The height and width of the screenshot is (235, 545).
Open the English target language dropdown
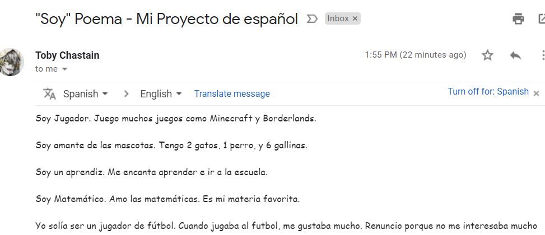click(161, 94)
